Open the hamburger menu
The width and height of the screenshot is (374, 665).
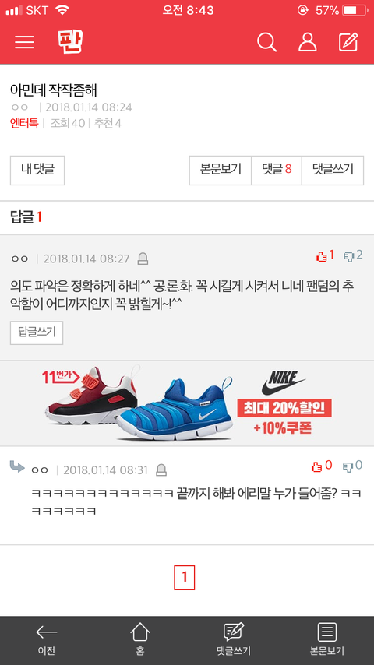(24, 42)
